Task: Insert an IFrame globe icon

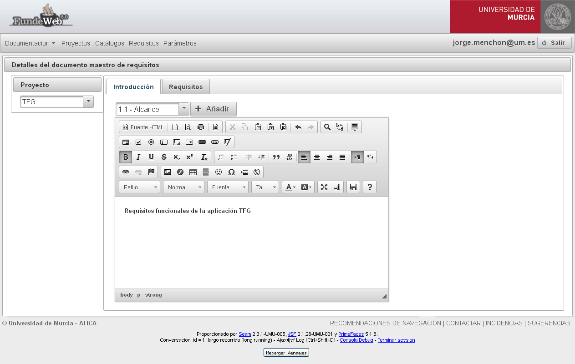Action: tap(257, 172)
